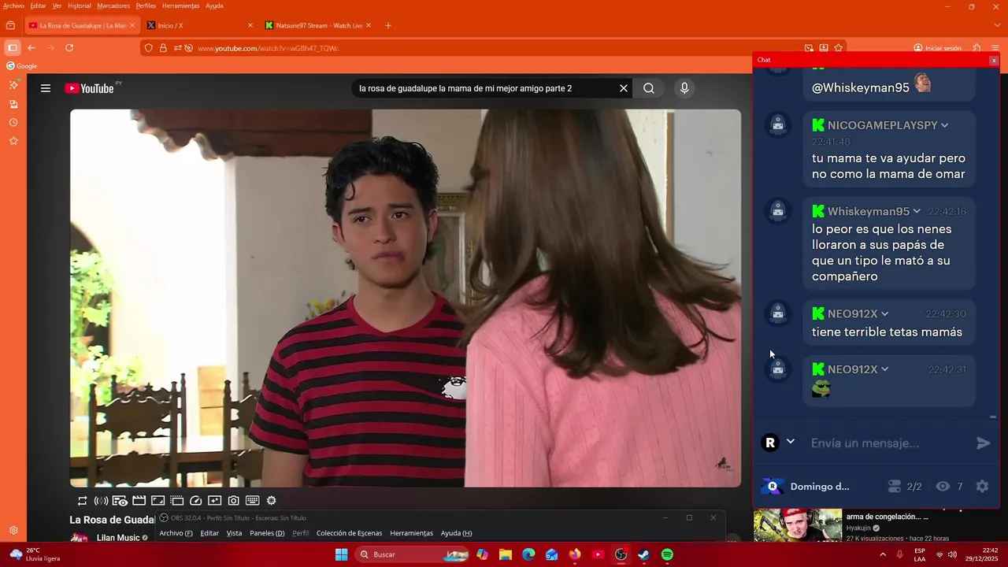Toggle the viewers eye icon in chat
The image size is (1008, 567).
pos(943,487)
